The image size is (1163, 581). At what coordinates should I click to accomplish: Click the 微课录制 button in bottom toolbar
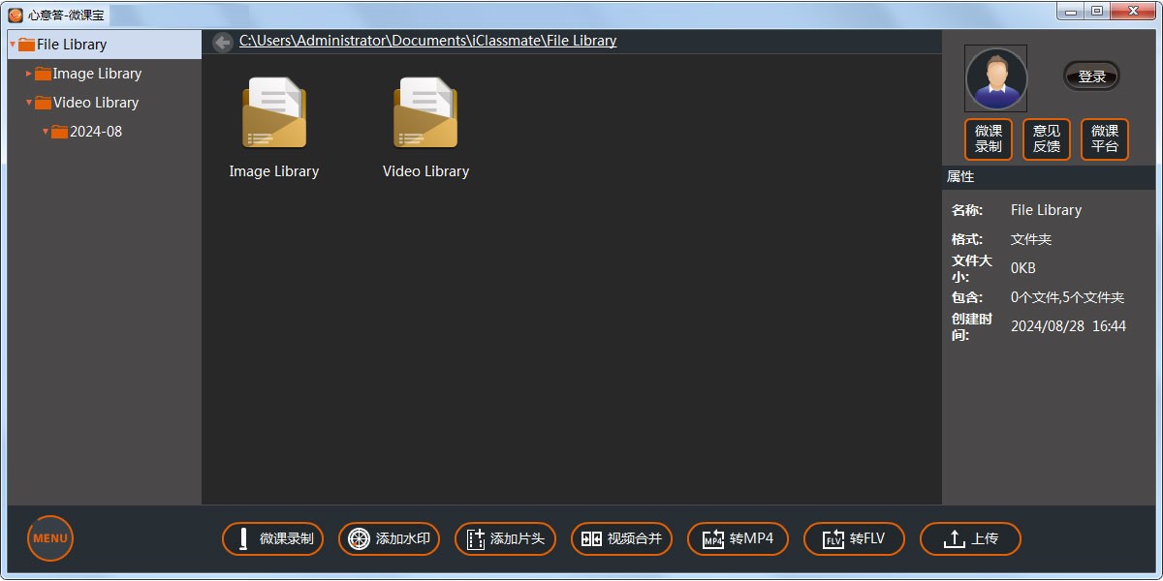pyautogui.click(x=273, y=538)
